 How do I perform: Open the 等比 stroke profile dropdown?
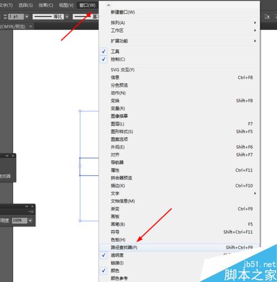point(67,17)
